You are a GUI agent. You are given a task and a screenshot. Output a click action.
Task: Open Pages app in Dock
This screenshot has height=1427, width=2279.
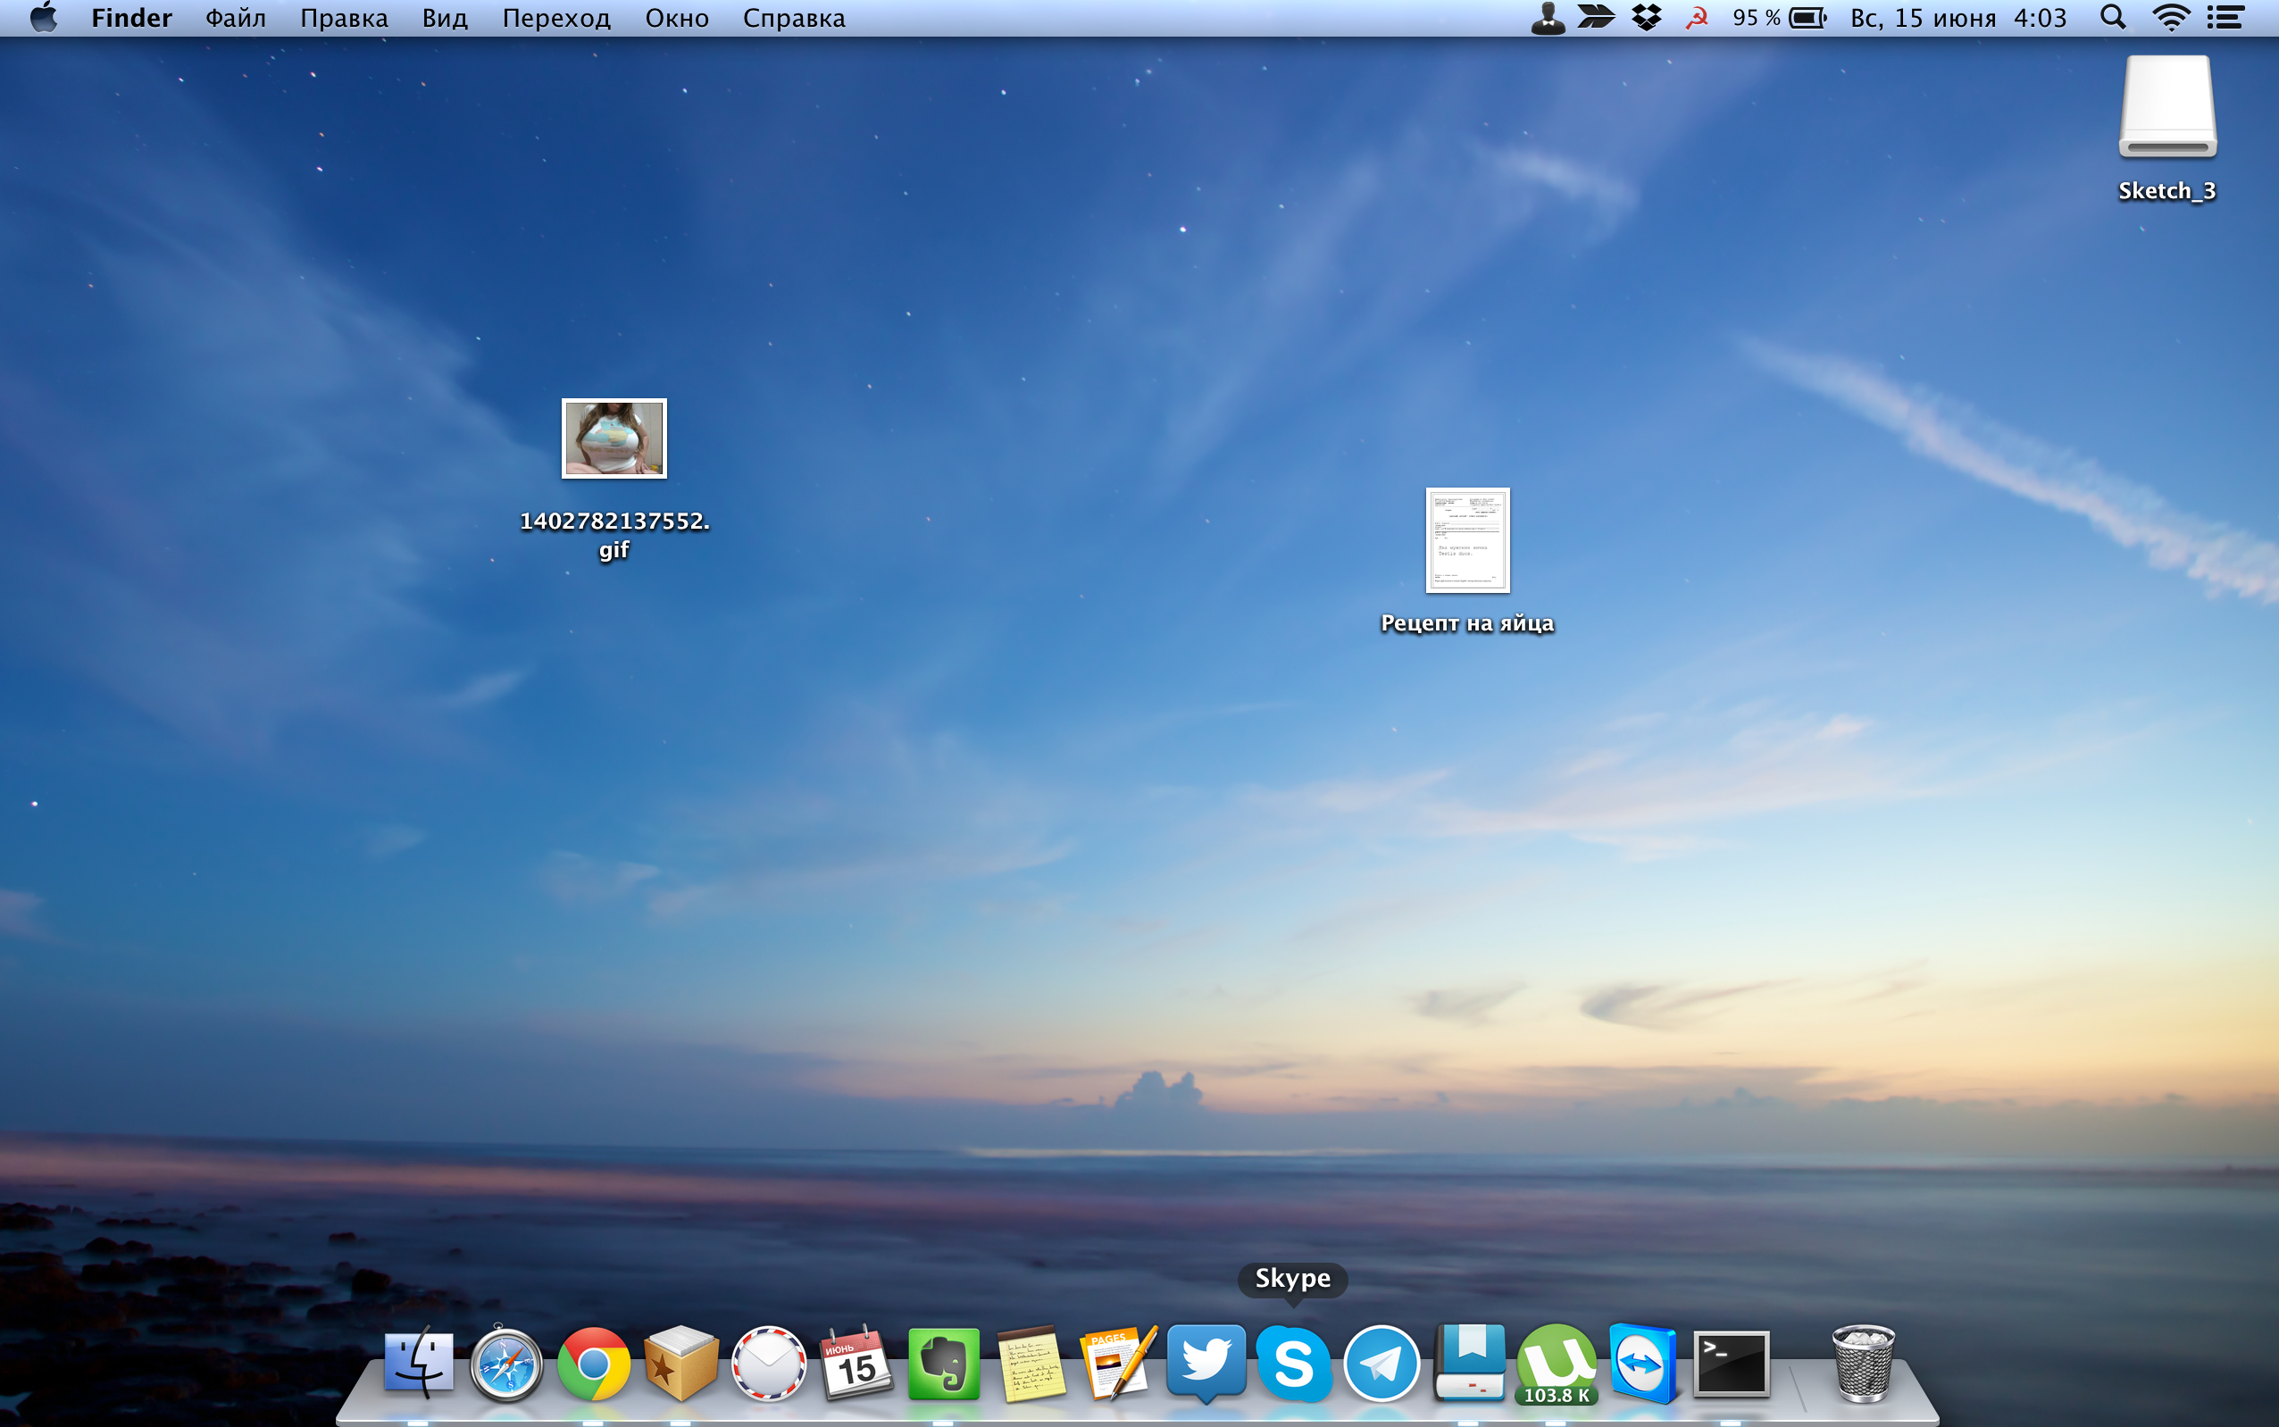[1117, 1363]
